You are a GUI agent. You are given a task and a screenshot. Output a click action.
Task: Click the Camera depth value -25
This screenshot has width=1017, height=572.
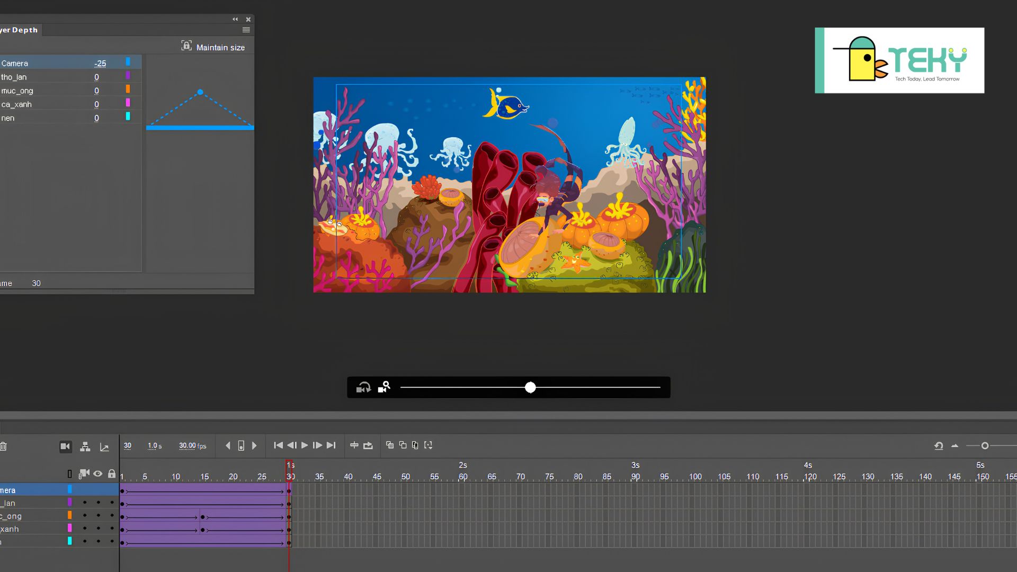tap(100, 63)
